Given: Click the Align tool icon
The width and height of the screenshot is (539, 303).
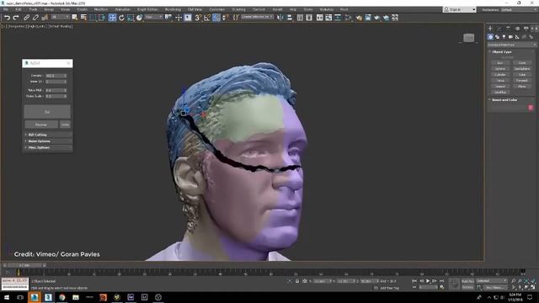Looking at the screenshot, I should tap(290, 18).
